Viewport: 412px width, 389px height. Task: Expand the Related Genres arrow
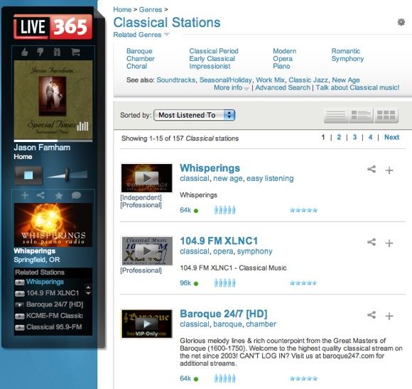[167, 35]
